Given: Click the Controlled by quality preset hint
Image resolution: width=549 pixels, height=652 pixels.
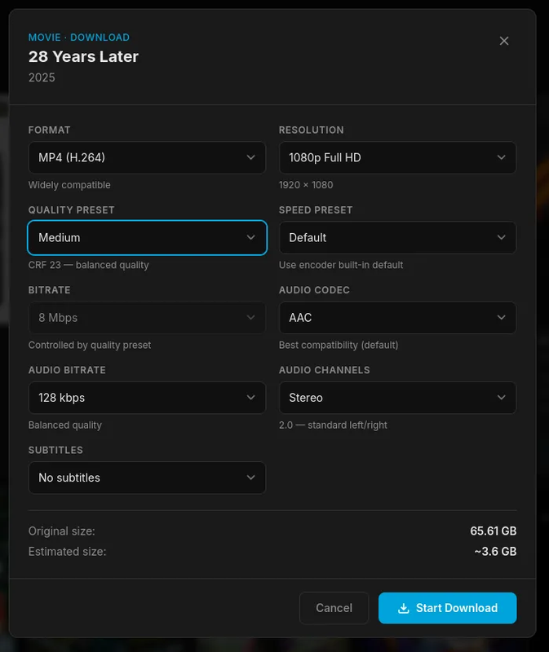Looking at the screenshot, I should pyautogui.click(x=90, y=345).
